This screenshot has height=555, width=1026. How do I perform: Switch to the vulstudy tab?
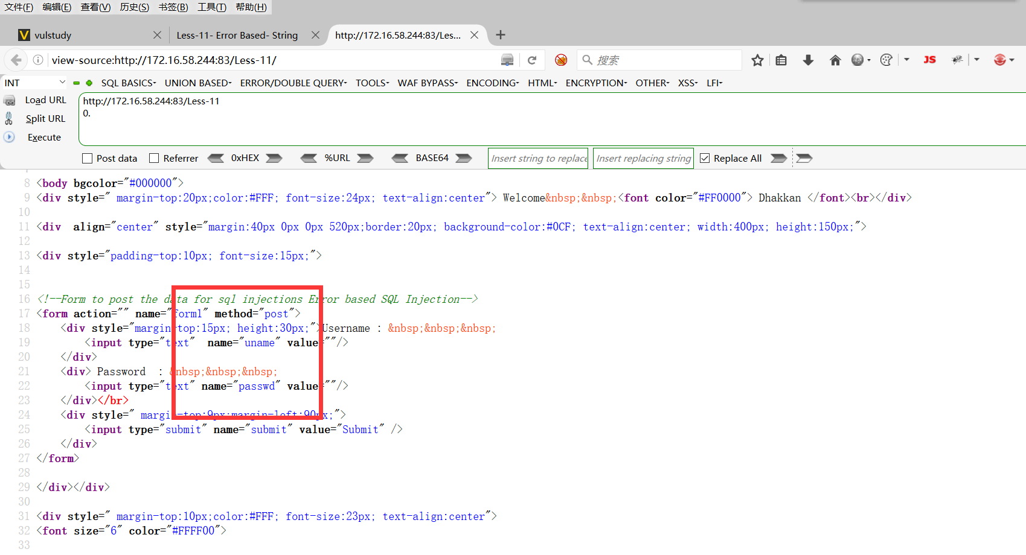pyautogui.click(x=91, y=35)
